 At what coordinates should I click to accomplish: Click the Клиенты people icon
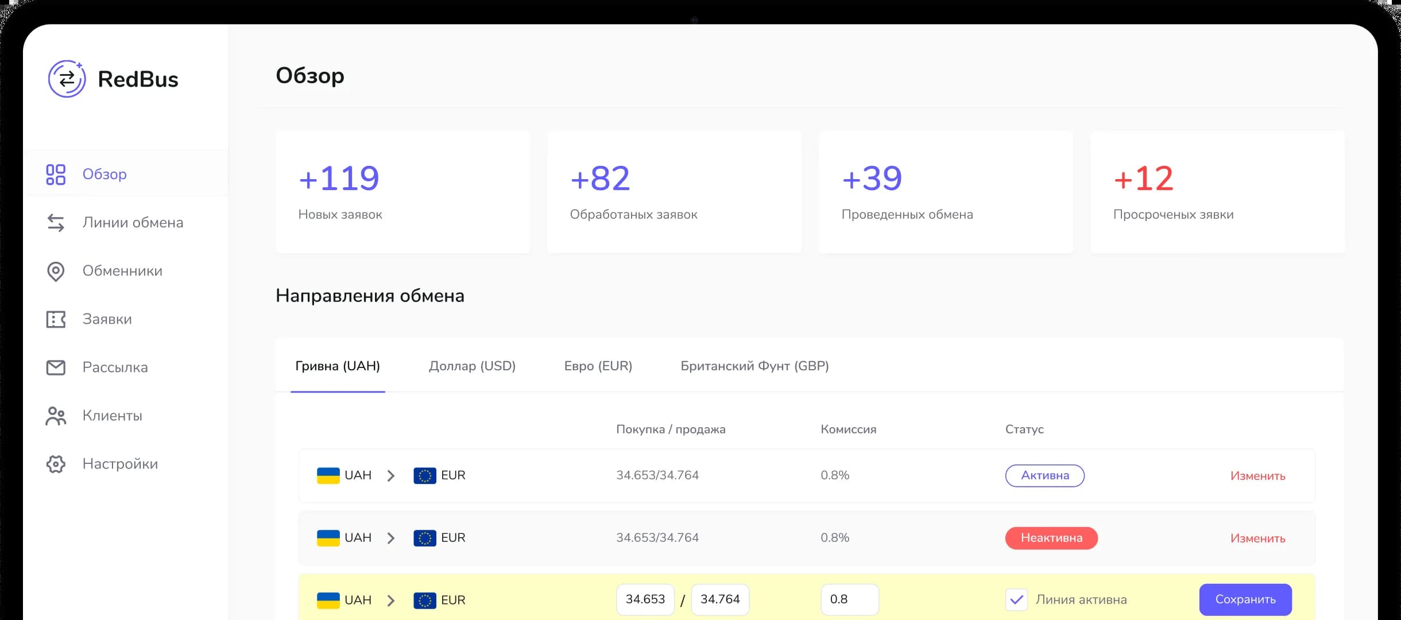56,416
